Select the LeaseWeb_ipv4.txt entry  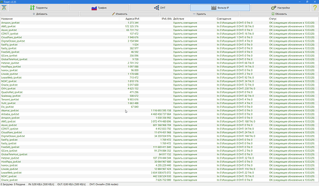[x=159, y=78]
